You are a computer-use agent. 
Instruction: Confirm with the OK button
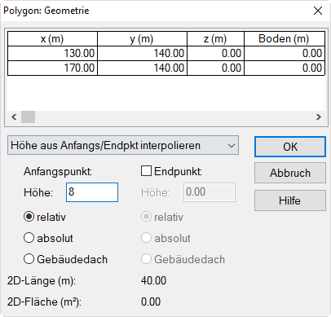click(x=290, y=147)
